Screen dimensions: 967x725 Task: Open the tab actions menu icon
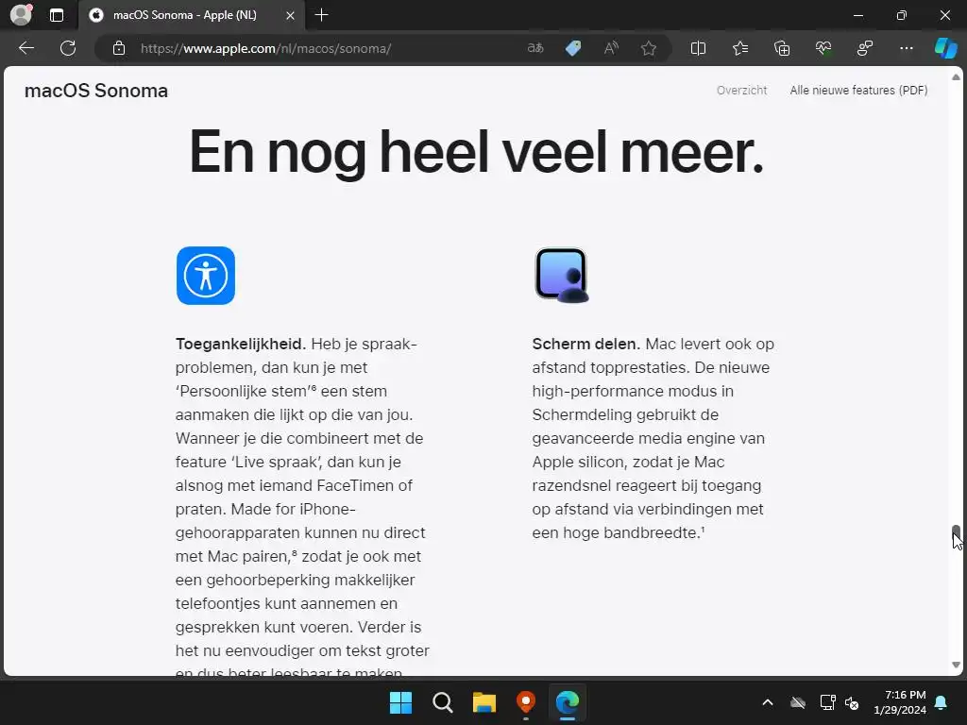tap(57, 15)
